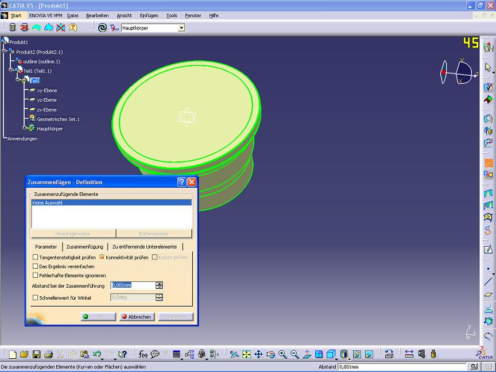Click the Entfernmodus button

tap(154, 234)
